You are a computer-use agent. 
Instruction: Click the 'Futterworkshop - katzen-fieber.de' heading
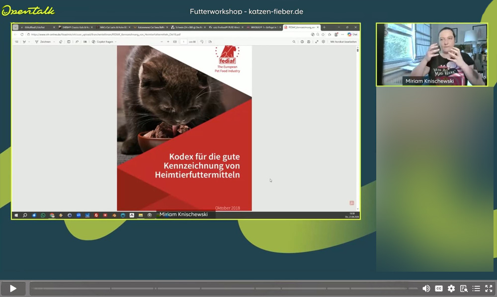(247, 11)
